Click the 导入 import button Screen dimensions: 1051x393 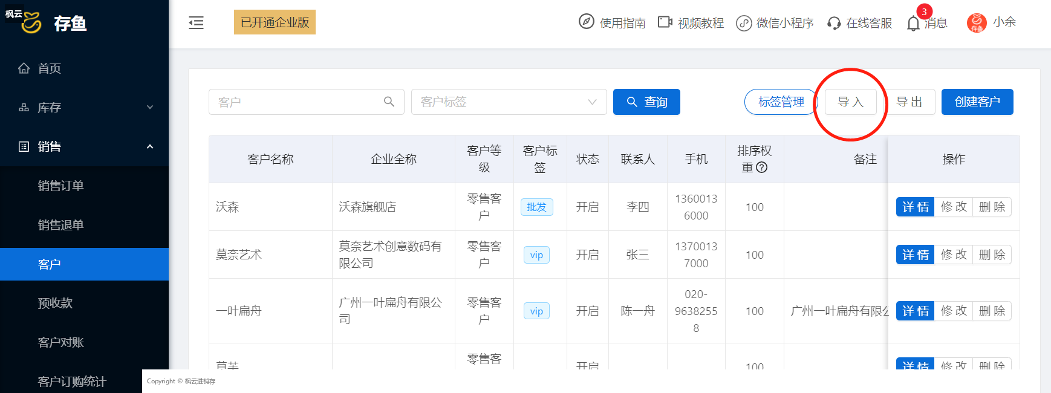pyautogui.click(x=850, y=102)
